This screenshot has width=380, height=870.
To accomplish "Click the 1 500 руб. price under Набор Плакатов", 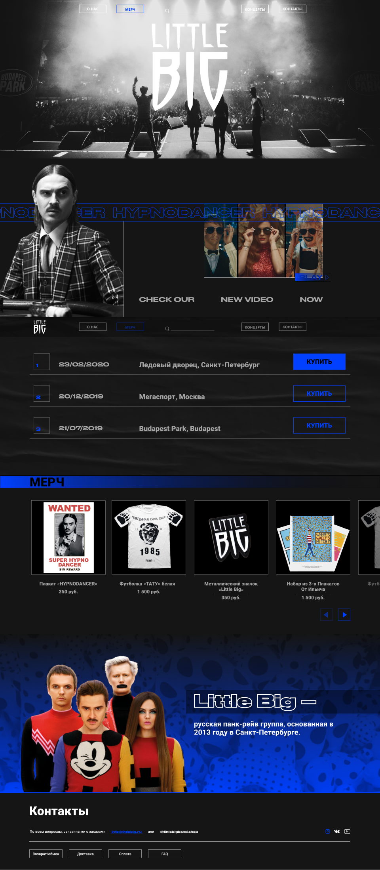I will click(x=313, y=597).
